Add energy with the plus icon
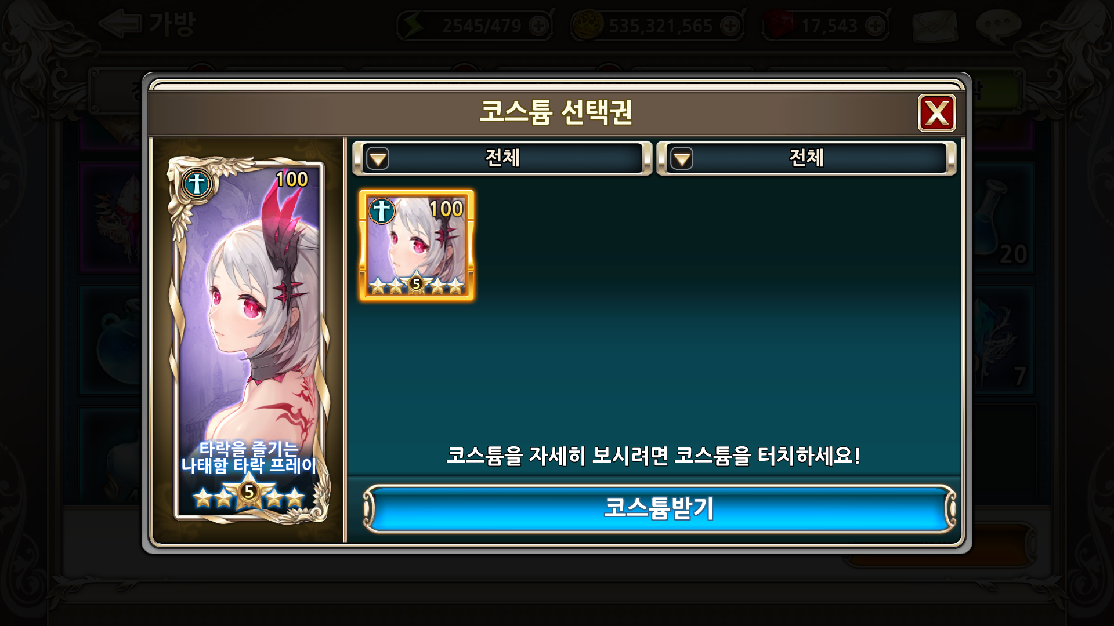This screenshot has width=1114, height=626. coord(539,26)
